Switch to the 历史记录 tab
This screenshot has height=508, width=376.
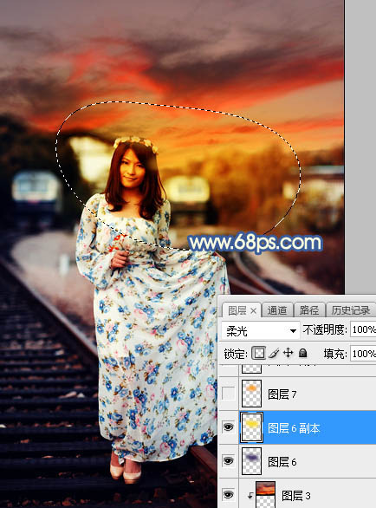coord(351,310)
